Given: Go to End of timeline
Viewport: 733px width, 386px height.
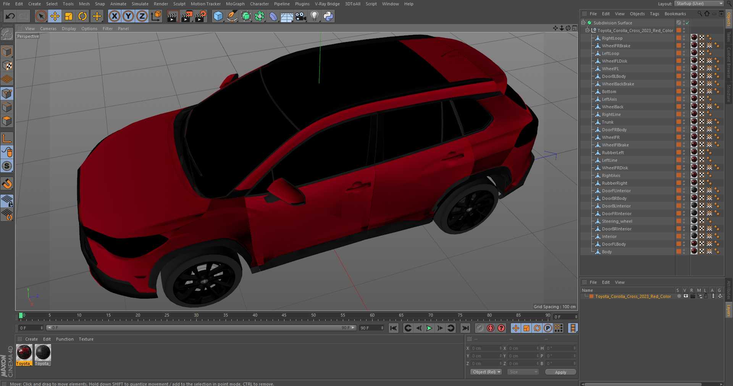Looking at the screenshot, I should click(465, 328).
